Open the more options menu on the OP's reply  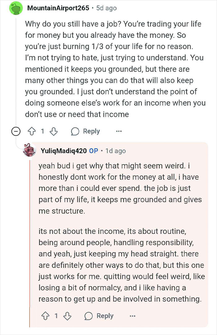point(133,316)
